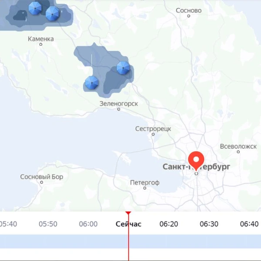Select the 06:30 forecast time
Image resolution: width=261 pixels, height=261 pixels.
[x=209, y=224]
